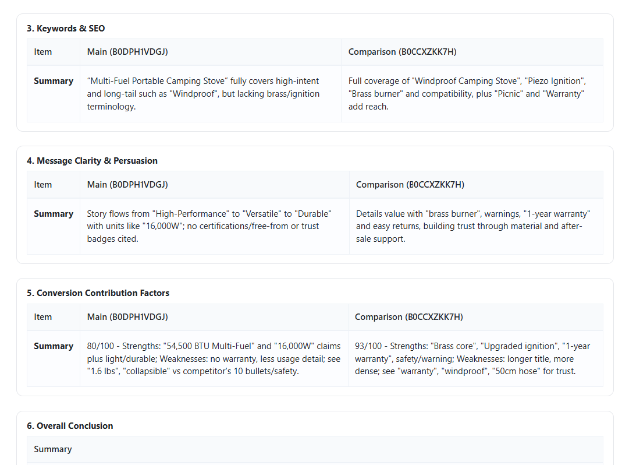The width and height of the screenshot is (622, 465).
Task: Click the Item column header under Keywords & SEO
Action: coord(43,52)
